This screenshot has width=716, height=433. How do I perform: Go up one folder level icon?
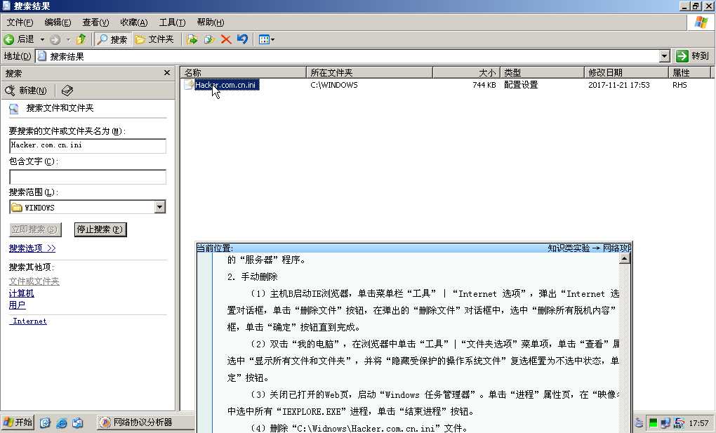(81, 39)
